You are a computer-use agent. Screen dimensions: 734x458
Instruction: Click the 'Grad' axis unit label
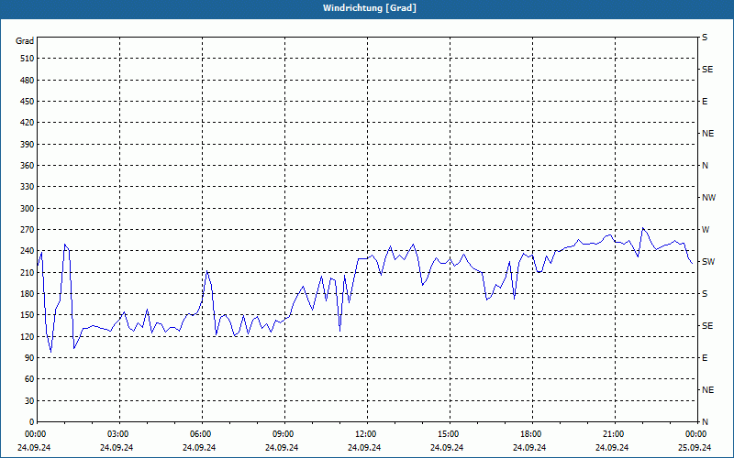pyautogui.click(x=25, y=41)
